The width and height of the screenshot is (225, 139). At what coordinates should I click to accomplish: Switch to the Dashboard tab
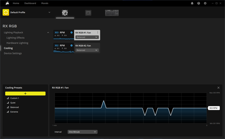pos(30,3)
